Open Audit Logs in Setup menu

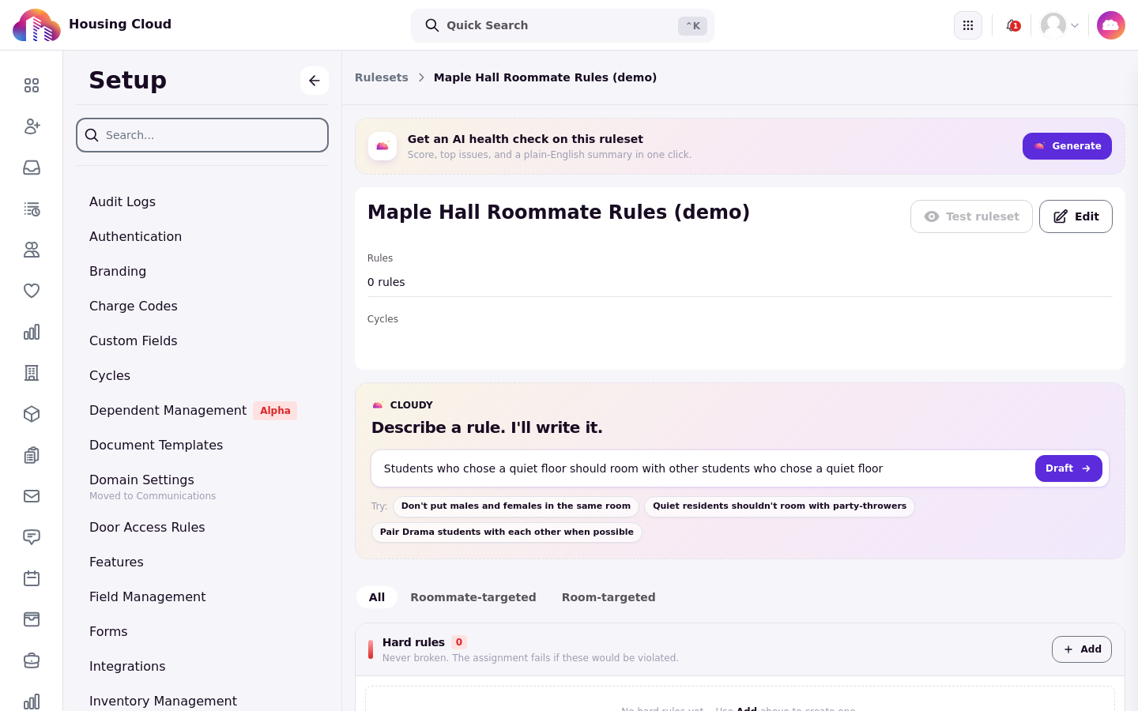[x=122, y=201]
